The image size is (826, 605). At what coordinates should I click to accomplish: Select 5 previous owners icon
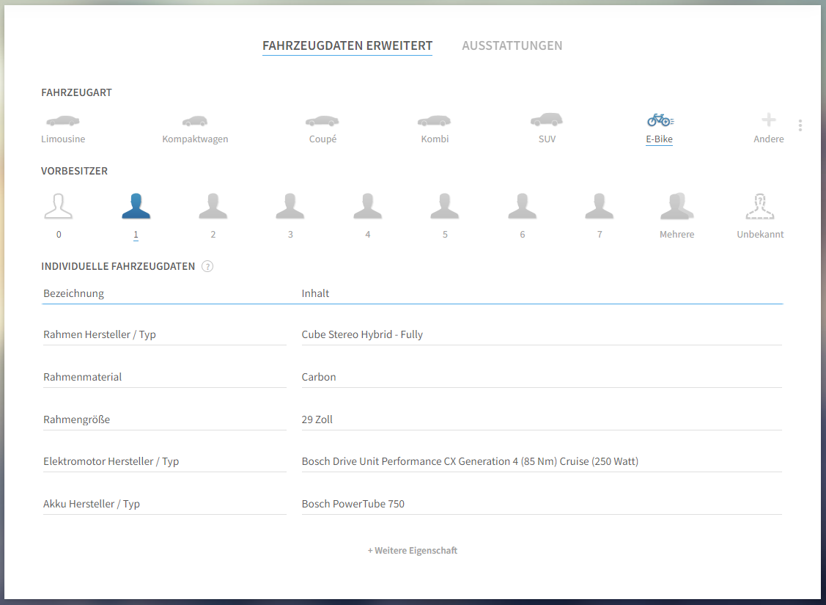(445, 206)
